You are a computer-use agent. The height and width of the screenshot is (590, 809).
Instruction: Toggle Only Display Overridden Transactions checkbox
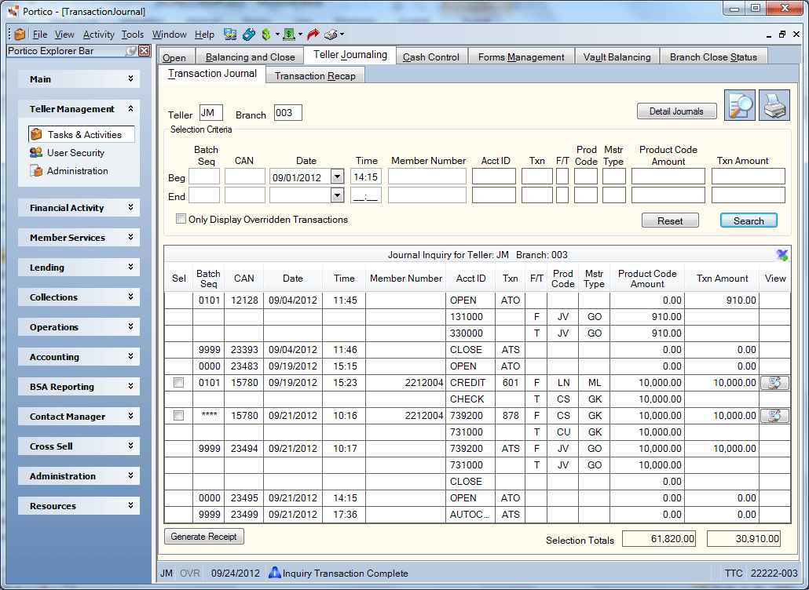tap(181, 219)
